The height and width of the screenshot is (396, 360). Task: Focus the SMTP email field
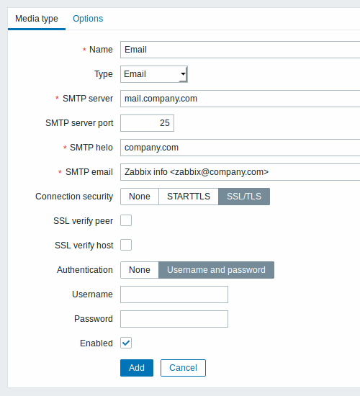(x=240, y=172)
